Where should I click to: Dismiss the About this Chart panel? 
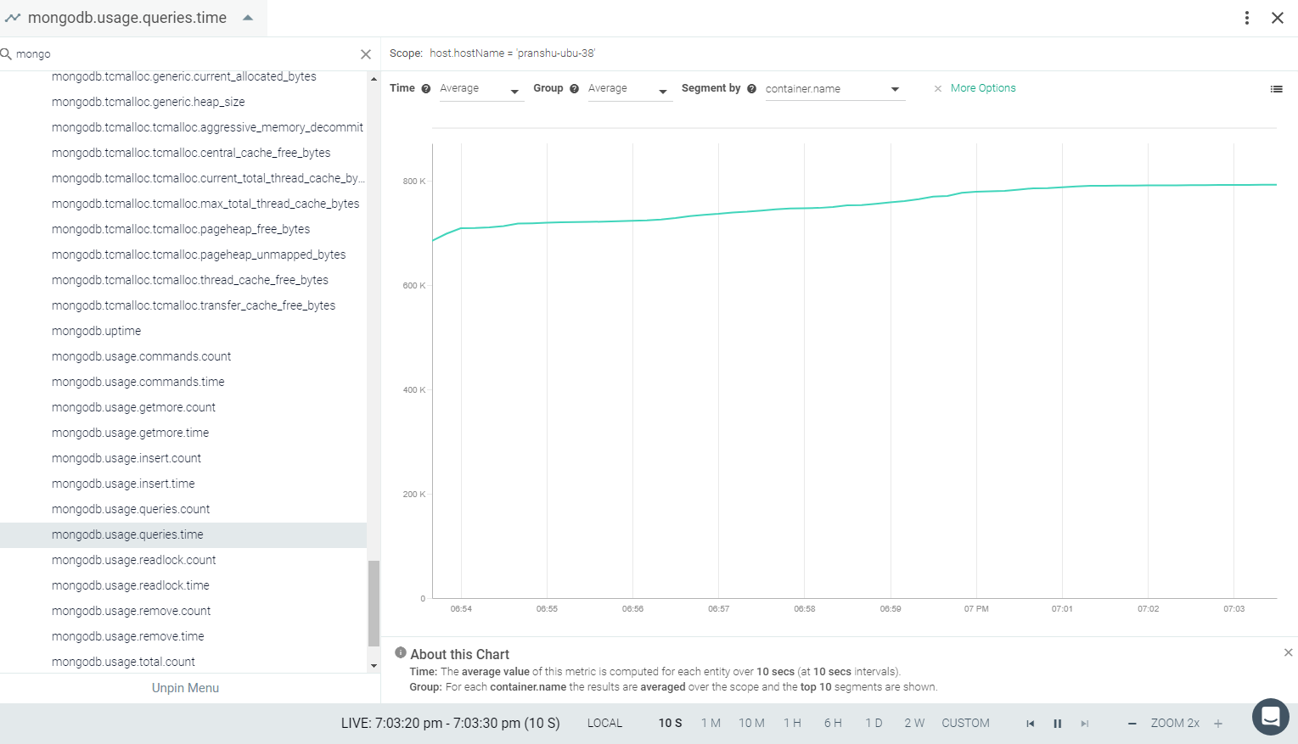1288,652
